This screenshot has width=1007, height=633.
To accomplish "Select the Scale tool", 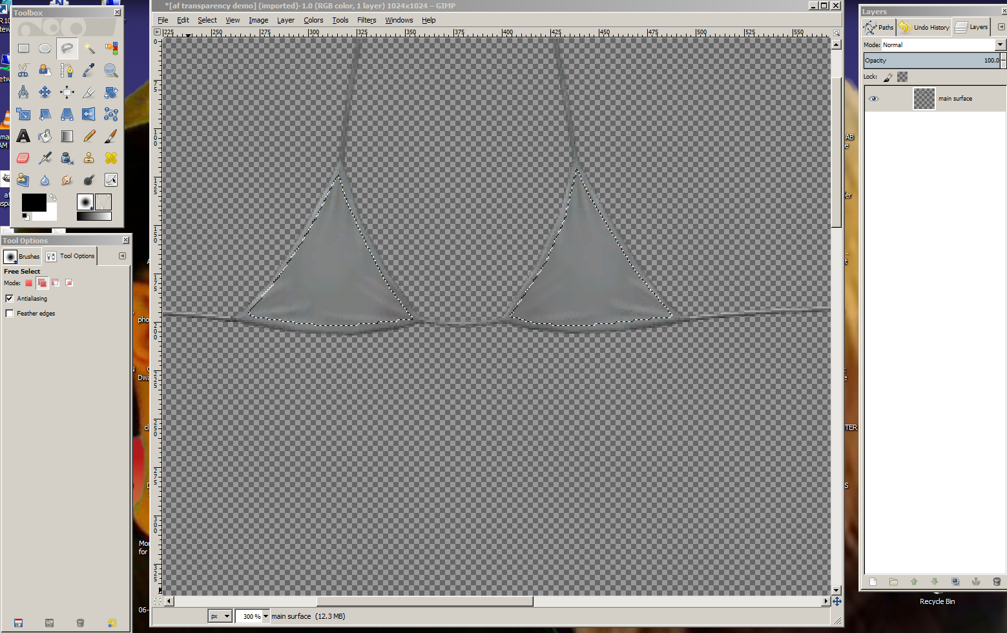I will coord(23,114).
